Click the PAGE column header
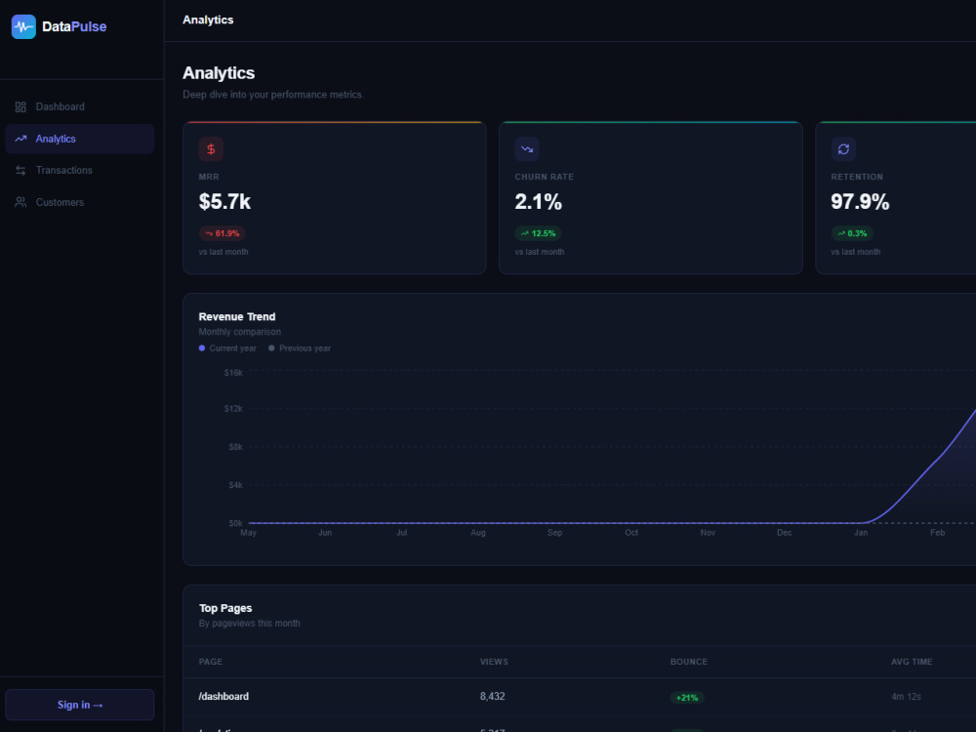The width and height of the screenshot is (976, 732). pos(211,662)
